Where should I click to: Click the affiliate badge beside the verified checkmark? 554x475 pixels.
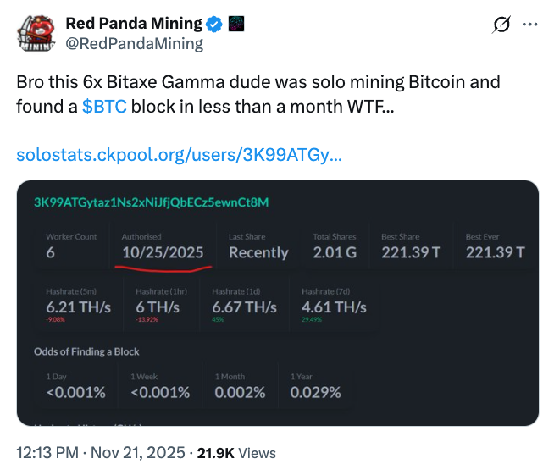coord(238,25)
